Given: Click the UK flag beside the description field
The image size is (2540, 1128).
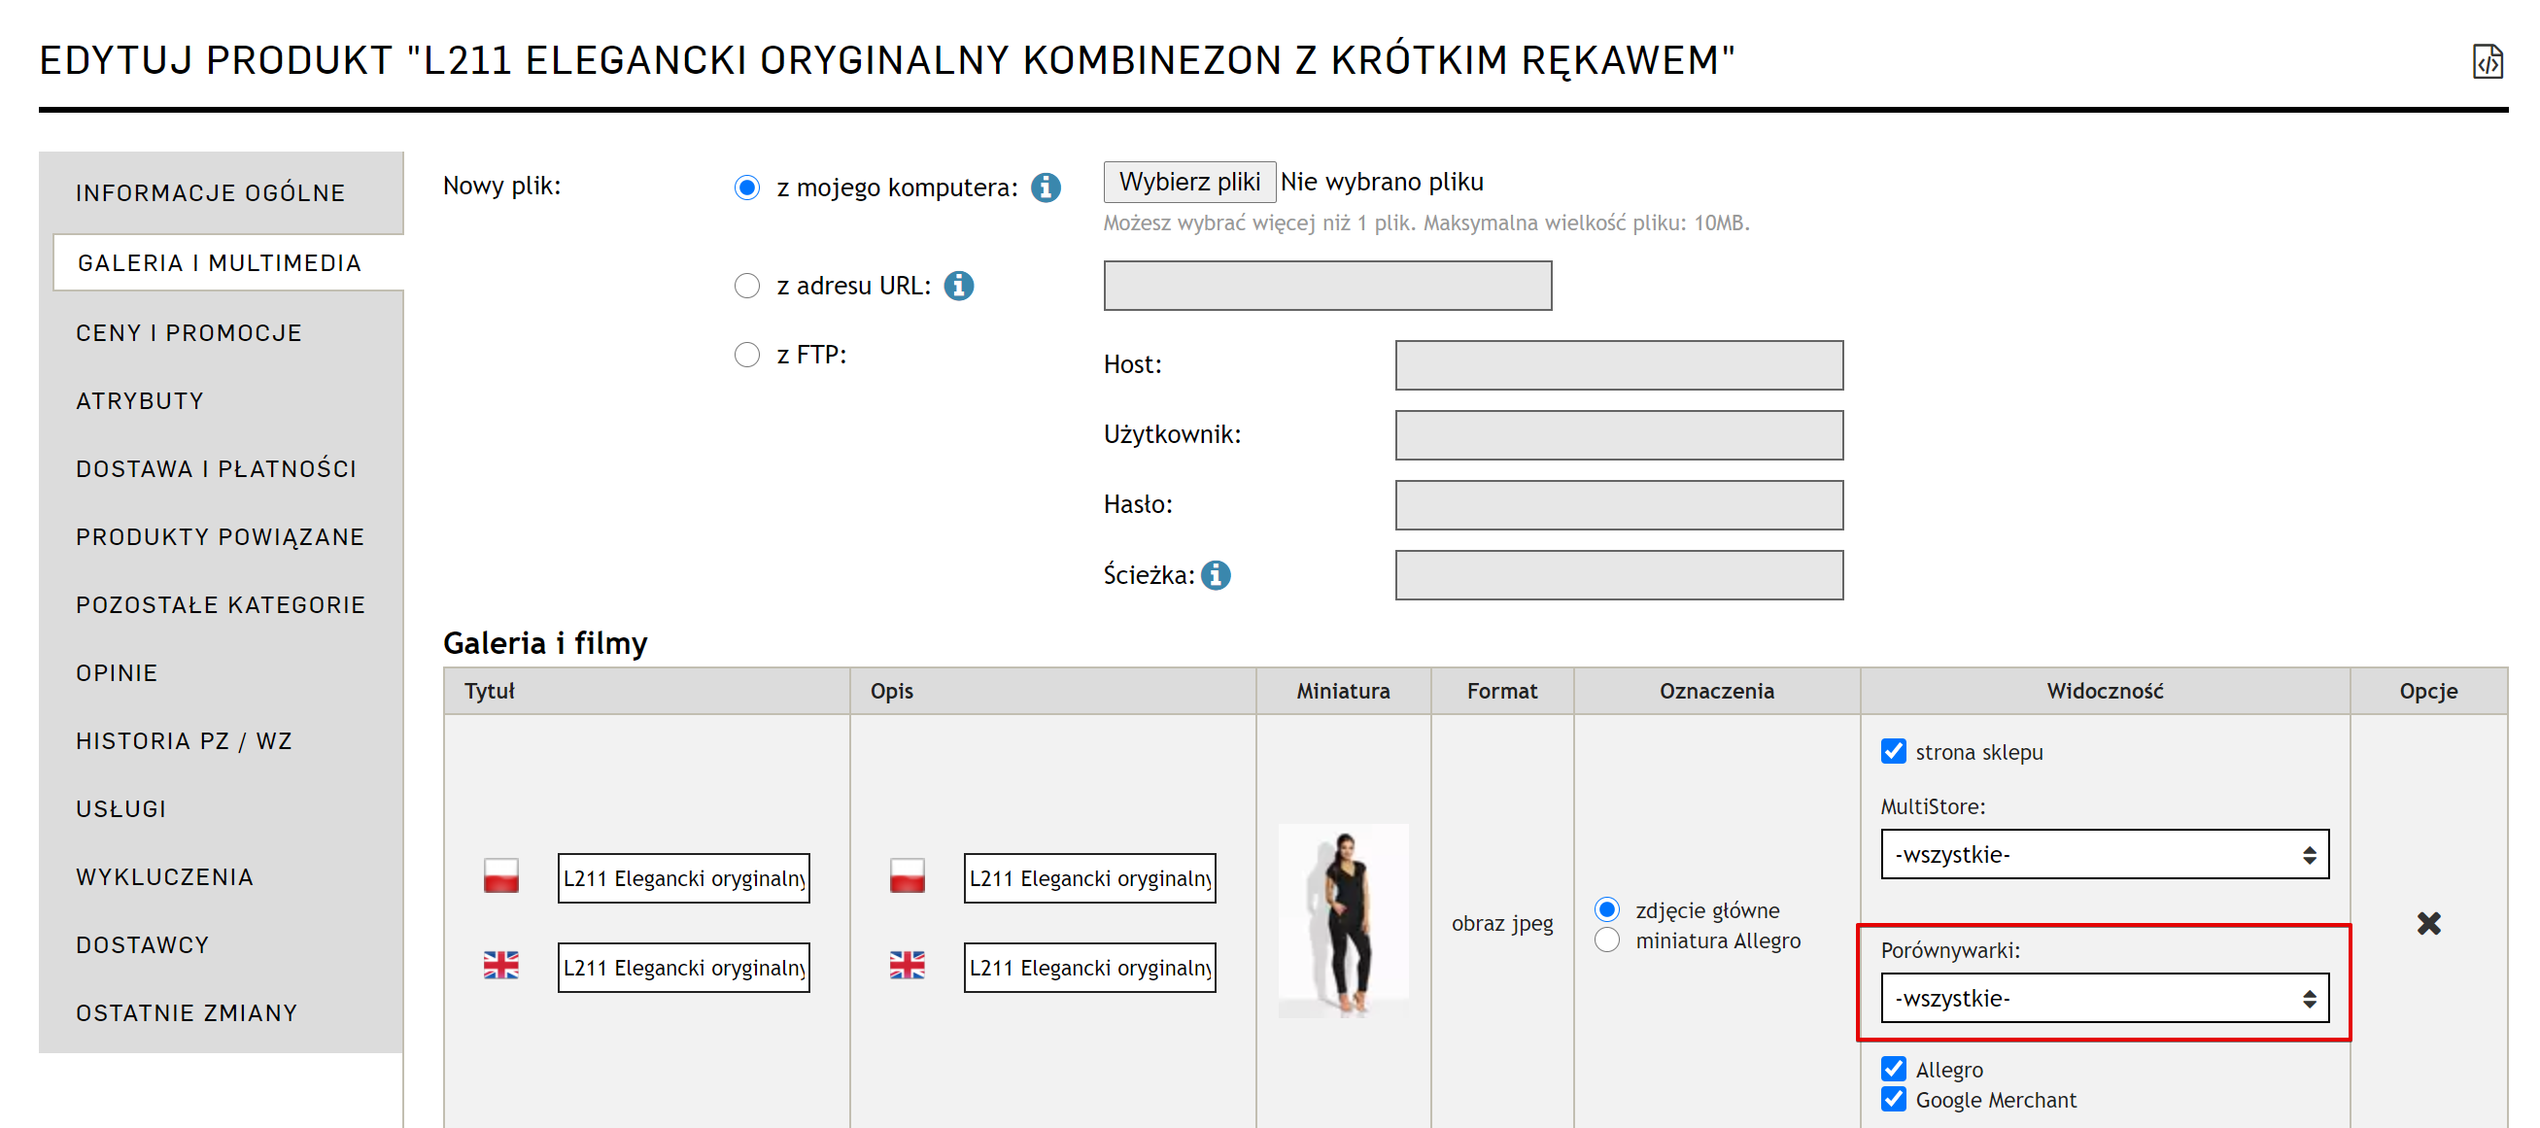Looking at the screenshot, I should (x=907, y=966).
